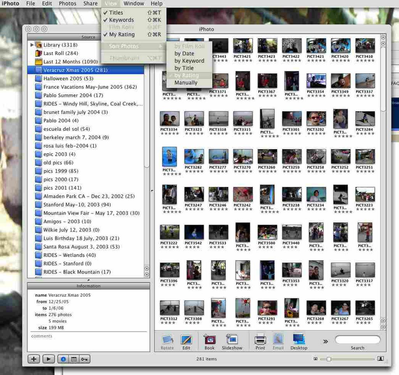Select photo thumbnail PICT3234
This screenshot has height=375, width=399.
point(316,194)
